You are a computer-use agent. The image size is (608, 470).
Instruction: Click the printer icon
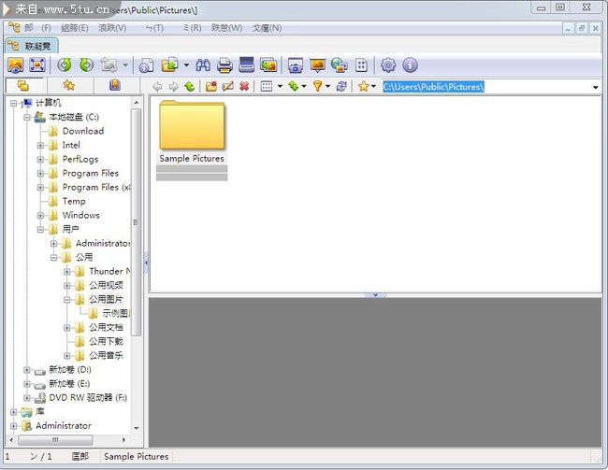tap(224, 65)
